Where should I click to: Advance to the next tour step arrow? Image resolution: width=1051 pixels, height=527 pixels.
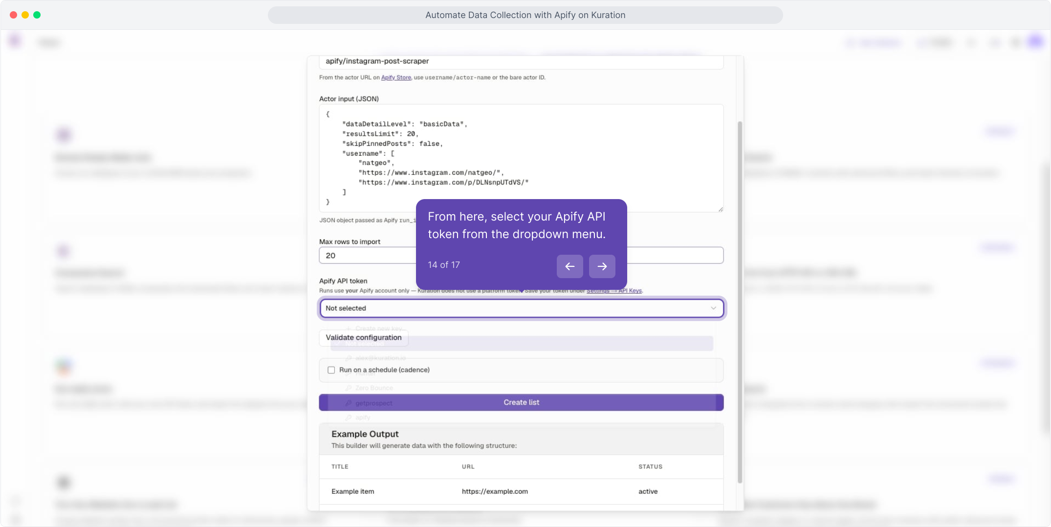[602, 266]
